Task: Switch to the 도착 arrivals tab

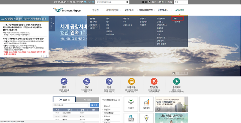Action: pyautogui.click(x=87, y=100)
